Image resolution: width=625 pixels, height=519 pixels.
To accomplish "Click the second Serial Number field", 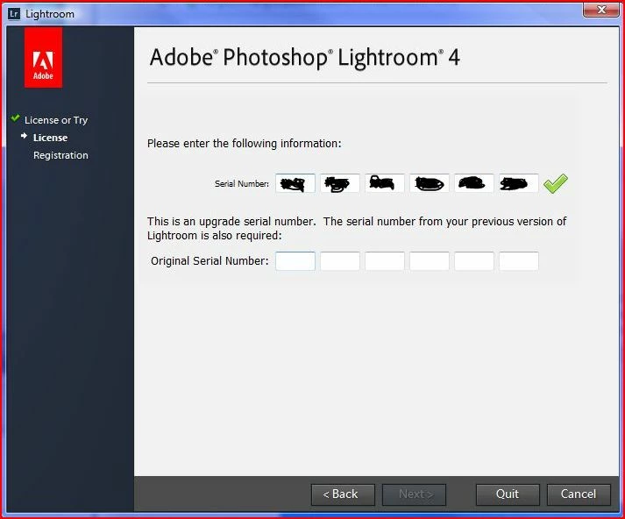I will [x=340, y=183].
